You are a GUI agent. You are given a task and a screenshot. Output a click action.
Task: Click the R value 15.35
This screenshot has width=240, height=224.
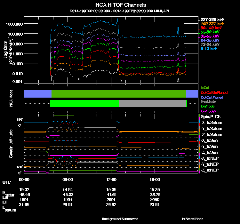pyautogui.click(x=155, y=189)
